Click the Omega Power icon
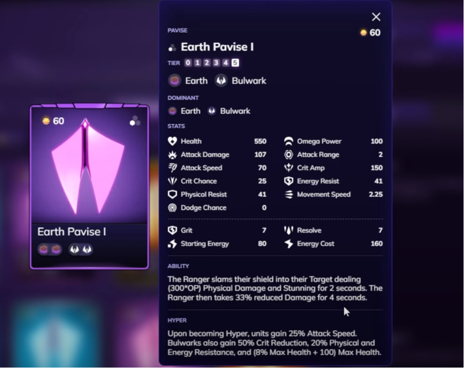Viewport: 464px width, 368px height. tap(289, 141)
